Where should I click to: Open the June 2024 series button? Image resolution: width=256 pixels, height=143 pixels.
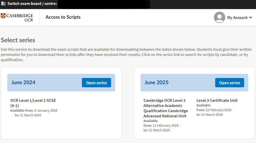96,83
